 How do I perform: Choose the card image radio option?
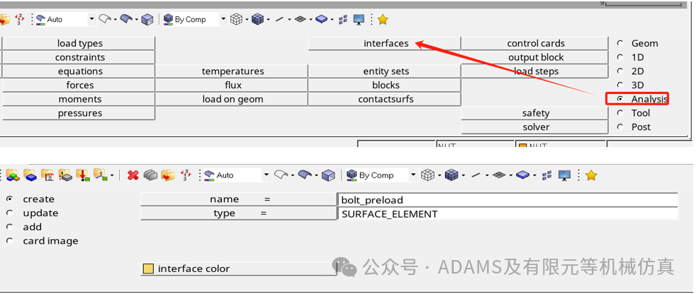pyautogui.click(x=10, y=241)
